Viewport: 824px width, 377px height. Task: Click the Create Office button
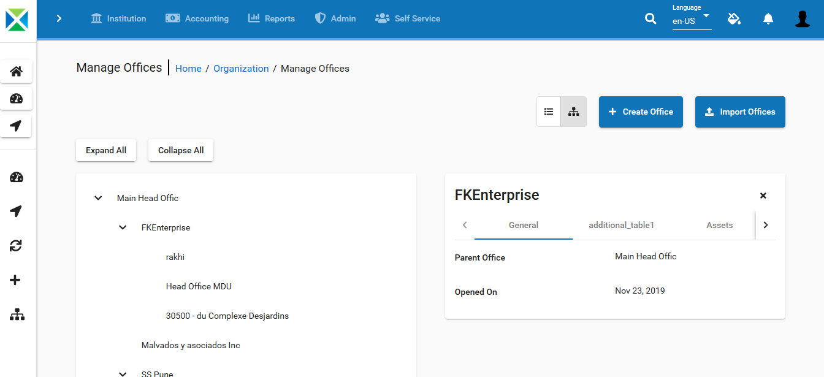[x=641, y=112]
